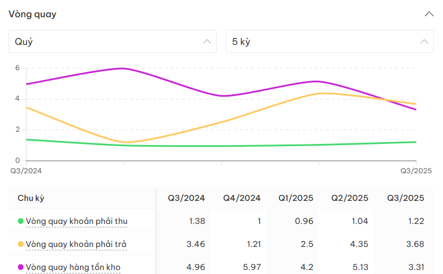Click the Vòng quay section title

coord(32,14)
